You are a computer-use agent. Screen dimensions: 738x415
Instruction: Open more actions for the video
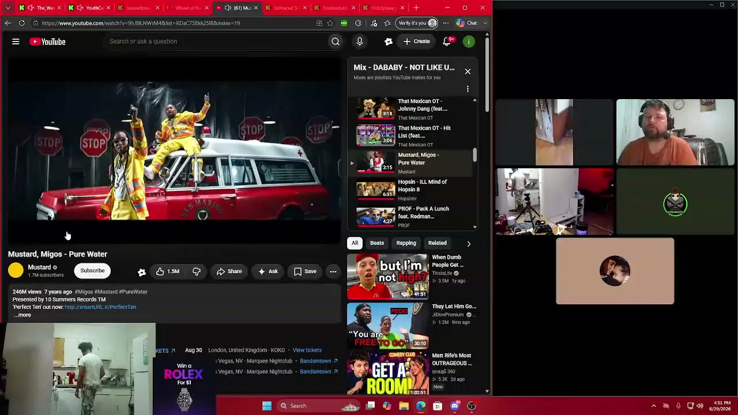(333, 271)
